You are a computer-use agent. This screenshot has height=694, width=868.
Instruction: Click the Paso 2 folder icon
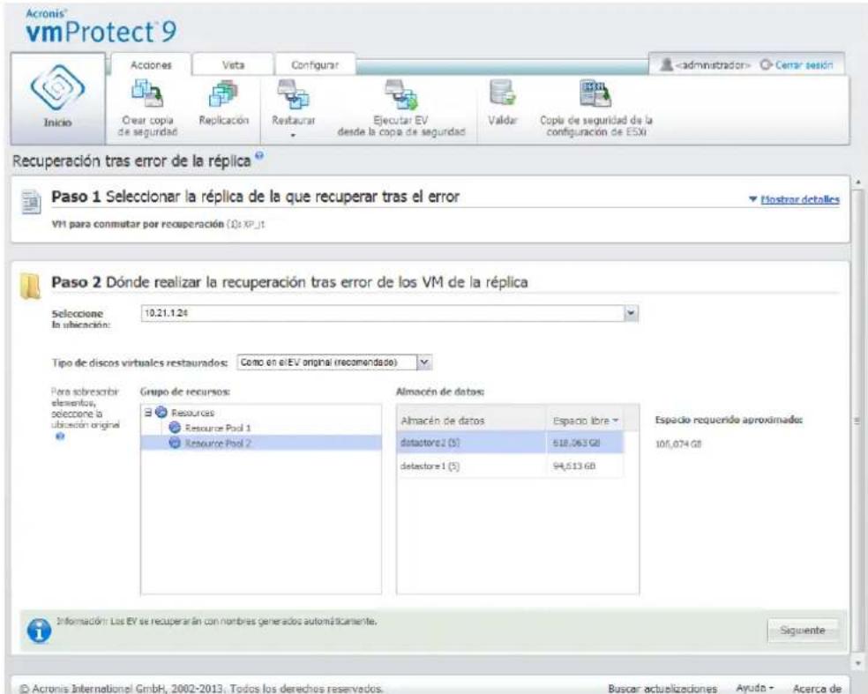[30, 286]
